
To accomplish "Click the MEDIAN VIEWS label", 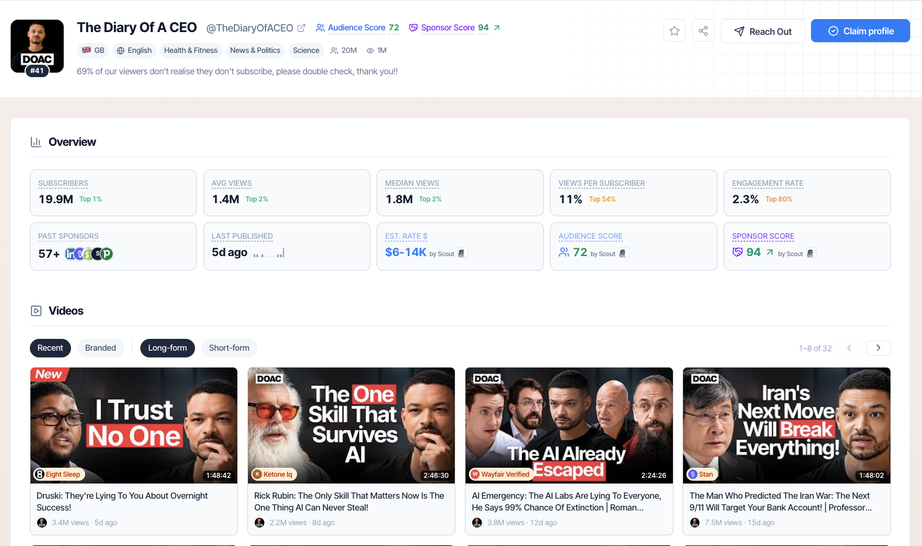I will coord(412,184).
